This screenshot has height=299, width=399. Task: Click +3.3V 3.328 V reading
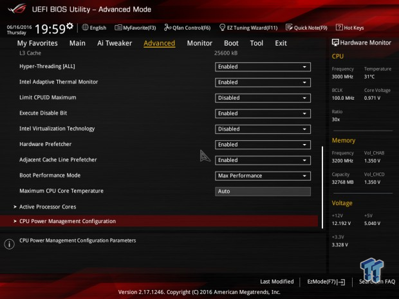(x=340, y=244)
